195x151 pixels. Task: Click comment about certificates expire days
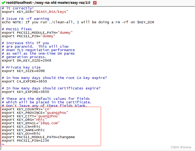tap(51, 88)
